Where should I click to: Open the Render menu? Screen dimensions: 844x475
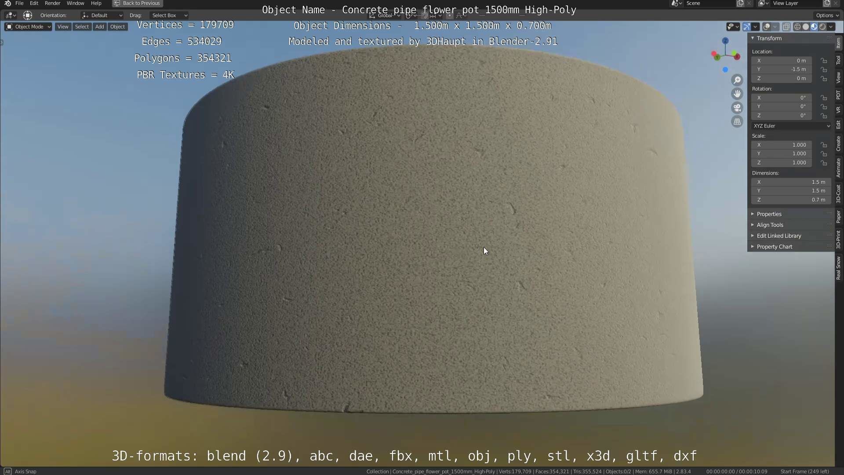coord(52,3)
